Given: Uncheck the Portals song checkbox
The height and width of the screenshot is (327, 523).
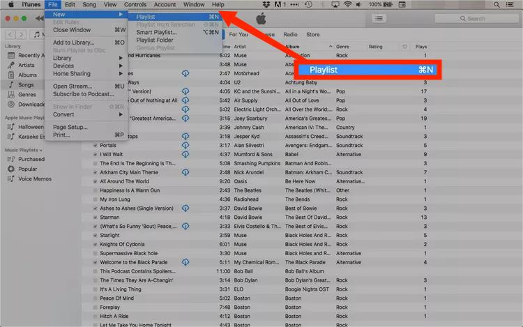Looking at the screenshot, I should coord(95,145).
